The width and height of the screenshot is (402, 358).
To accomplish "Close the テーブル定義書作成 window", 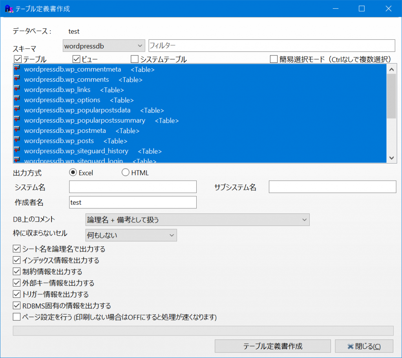I will tap(388, 9).
